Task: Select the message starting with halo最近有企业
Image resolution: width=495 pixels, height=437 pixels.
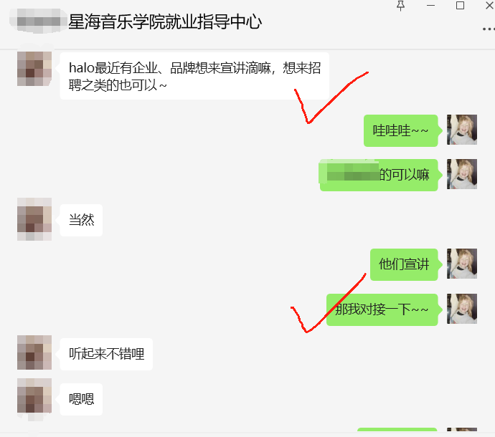Action: (194, 76)
